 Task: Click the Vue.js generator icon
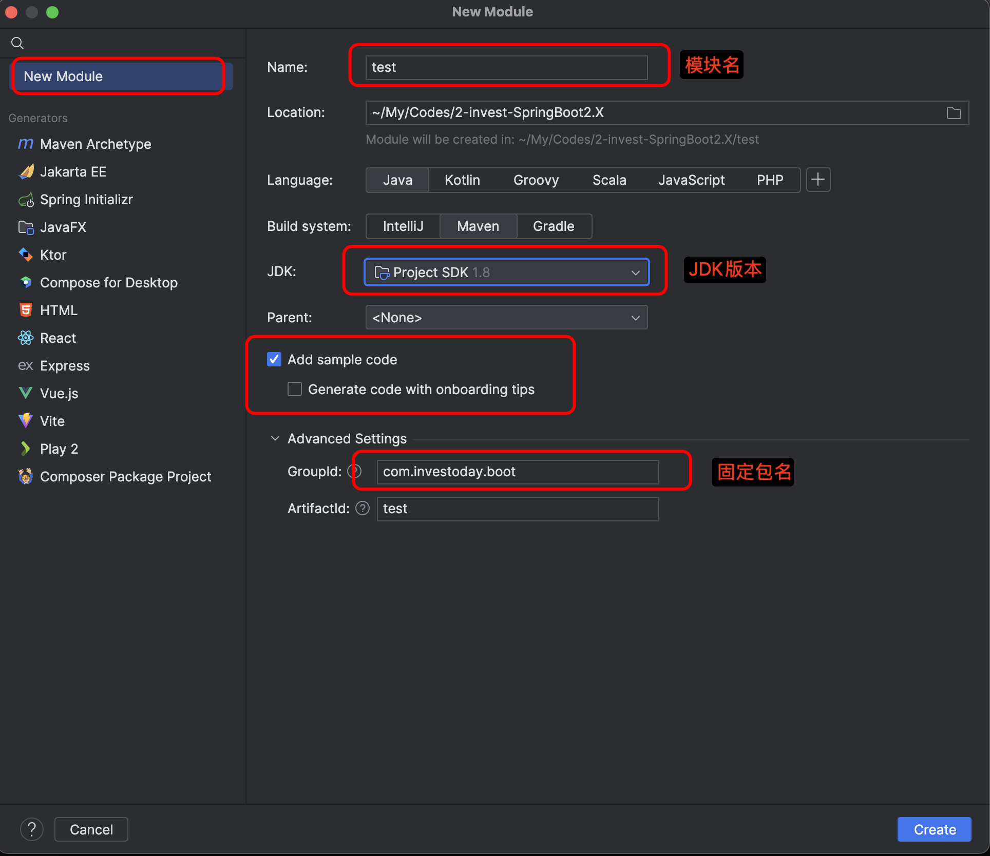tap(25, 394)
